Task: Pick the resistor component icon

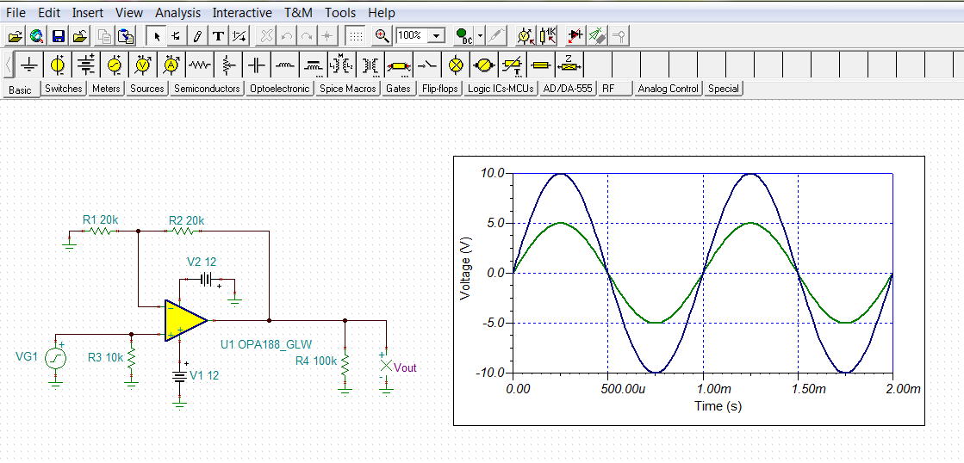Action: coord(200,65)
